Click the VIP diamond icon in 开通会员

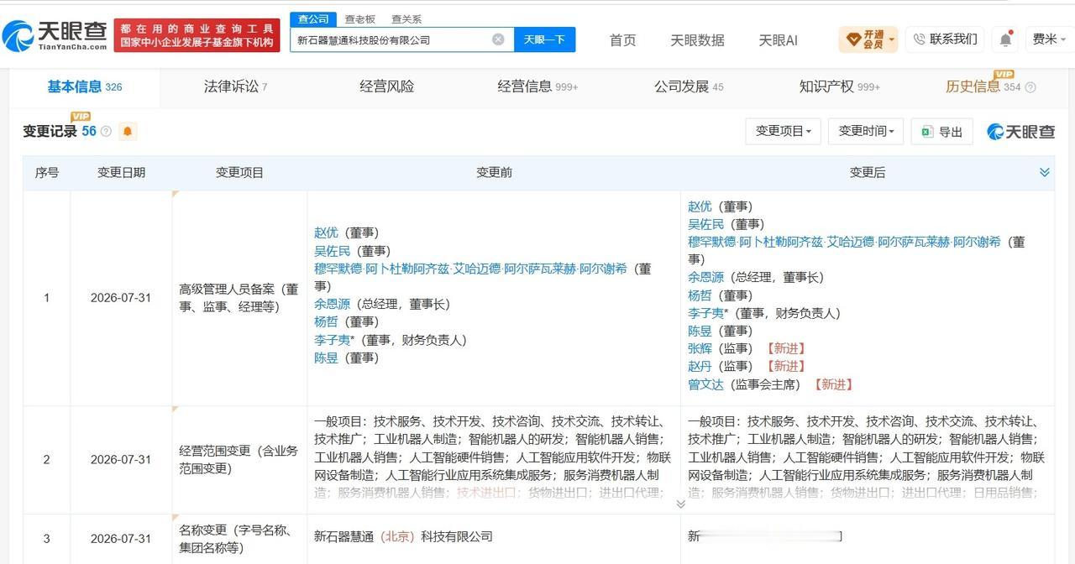[852, 39]
